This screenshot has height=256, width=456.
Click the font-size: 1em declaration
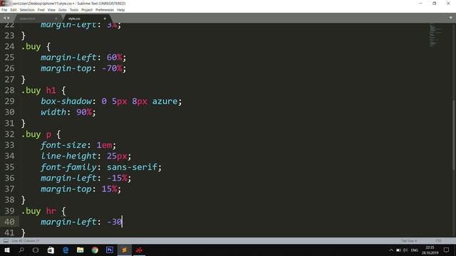pos(78,145)
